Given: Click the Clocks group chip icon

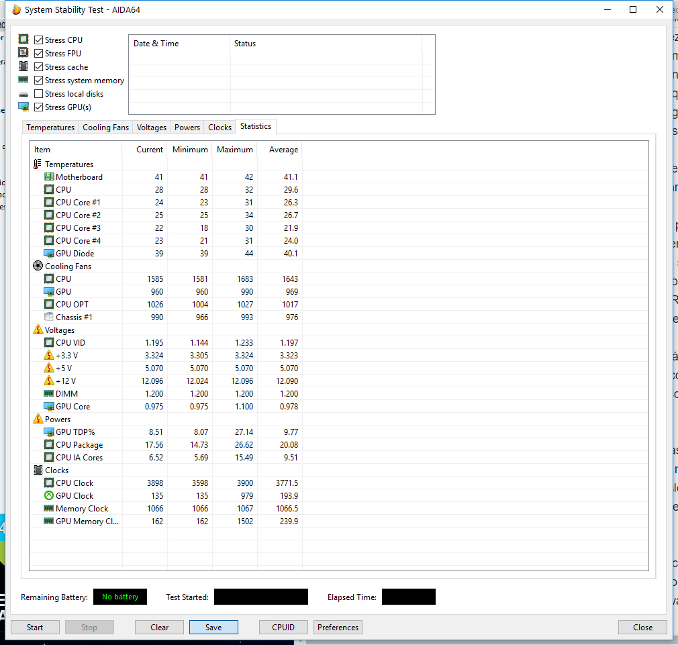Looking at the screenshot, I should pyautogui.click(x=38, y=470).
